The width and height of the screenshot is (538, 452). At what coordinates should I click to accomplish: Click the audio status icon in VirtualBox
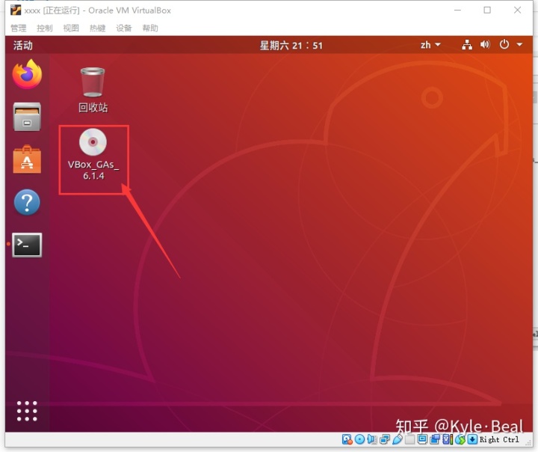pos(371,439)
